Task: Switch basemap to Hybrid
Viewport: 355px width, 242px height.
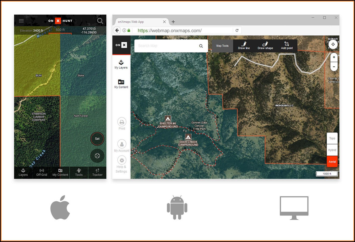Action: point(332,150)
